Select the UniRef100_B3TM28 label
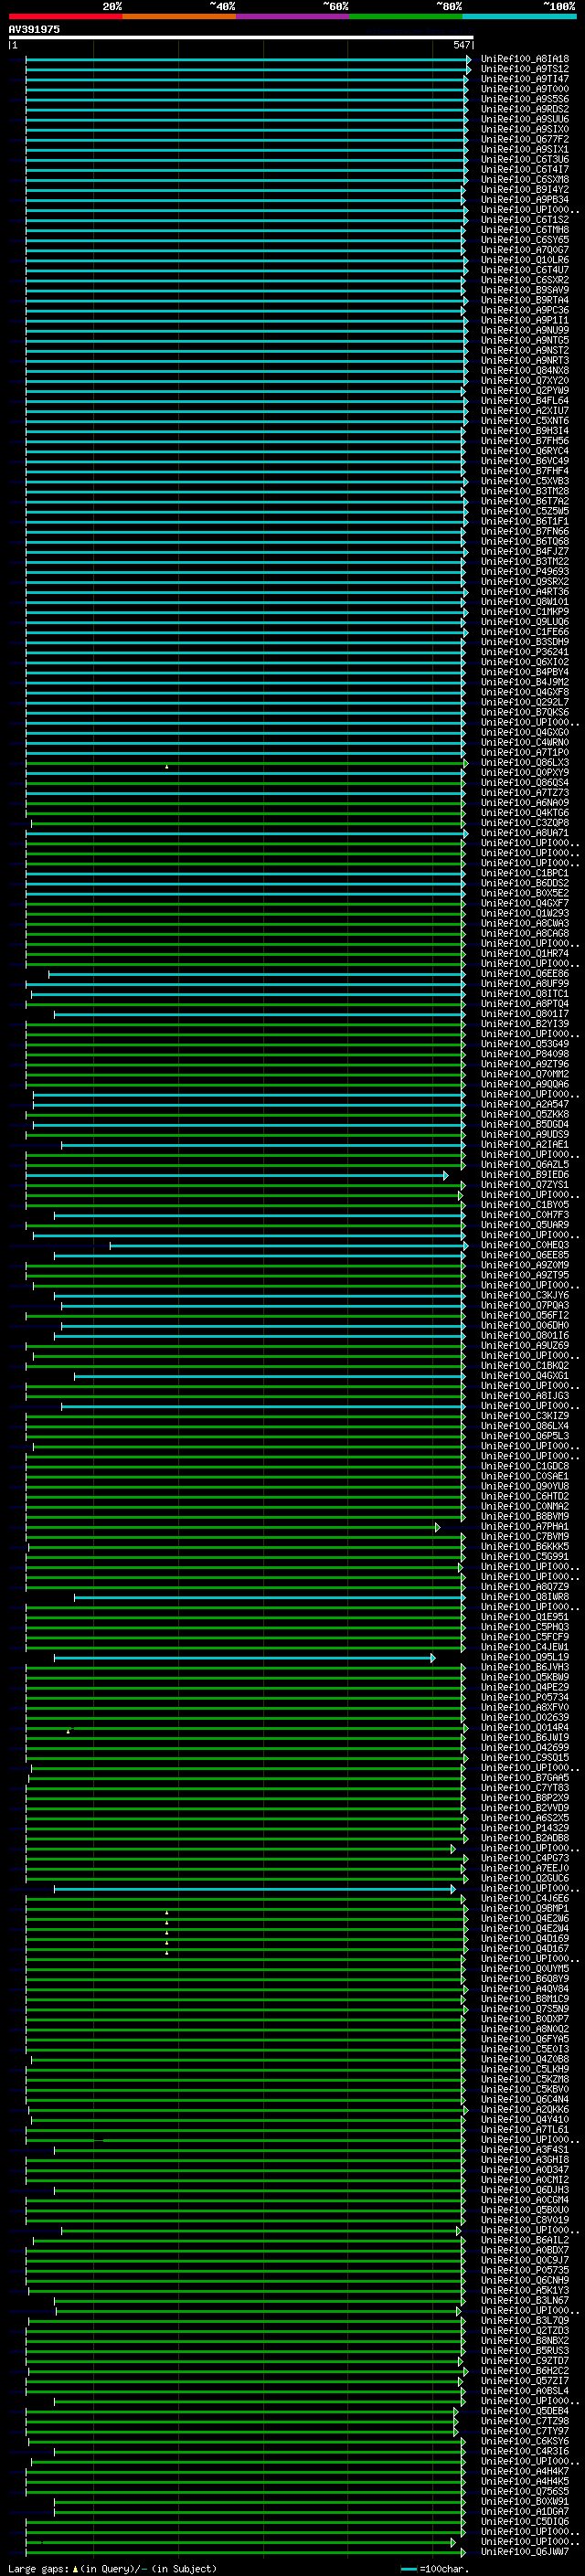The width and height of the screenshot is (585, 2576). [525, 491]
